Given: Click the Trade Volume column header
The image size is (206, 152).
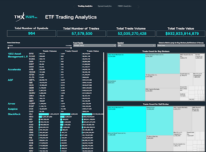Looking at the screenshot, I should click(49, 51).
